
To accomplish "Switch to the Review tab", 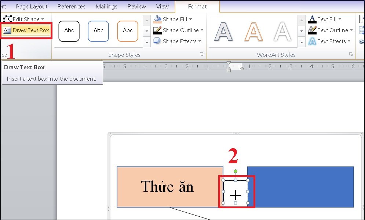I will pos(136,7).
